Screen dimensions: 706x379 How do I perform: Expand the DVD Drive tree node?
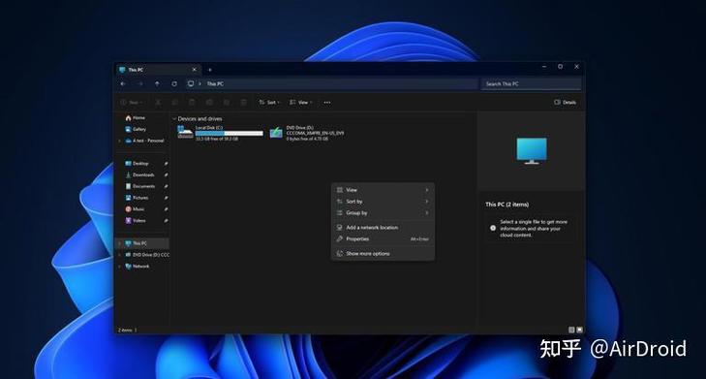pos(119,255)
